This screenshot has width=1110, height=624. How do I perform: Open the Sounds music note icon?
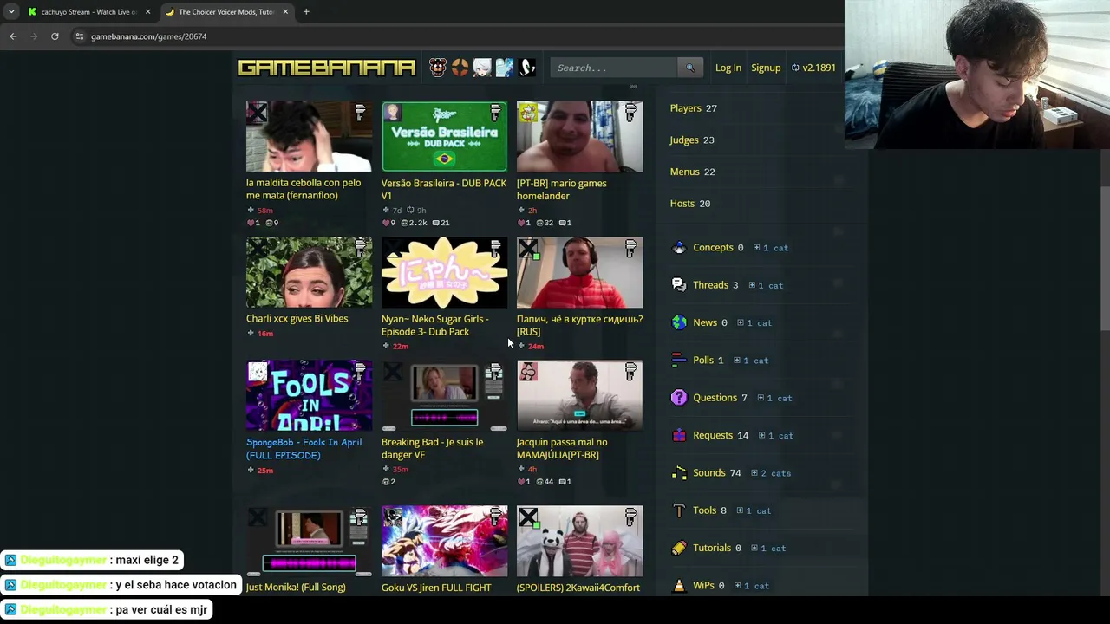[x=679, y=473]
